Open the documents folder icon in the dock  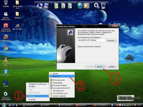(56, 6)
